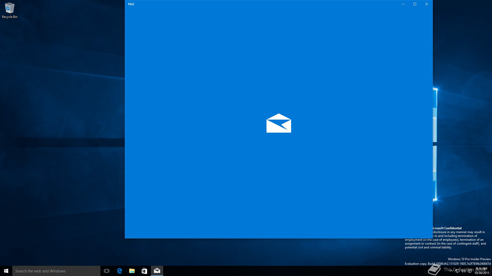Click the clock showing 9:24 AM
492x276 pixels.
pyautogui.click(x=481, y=269)
